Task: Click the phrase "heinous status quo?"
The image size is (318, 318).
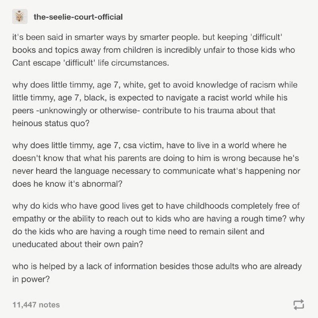Action: pos(51,123)
